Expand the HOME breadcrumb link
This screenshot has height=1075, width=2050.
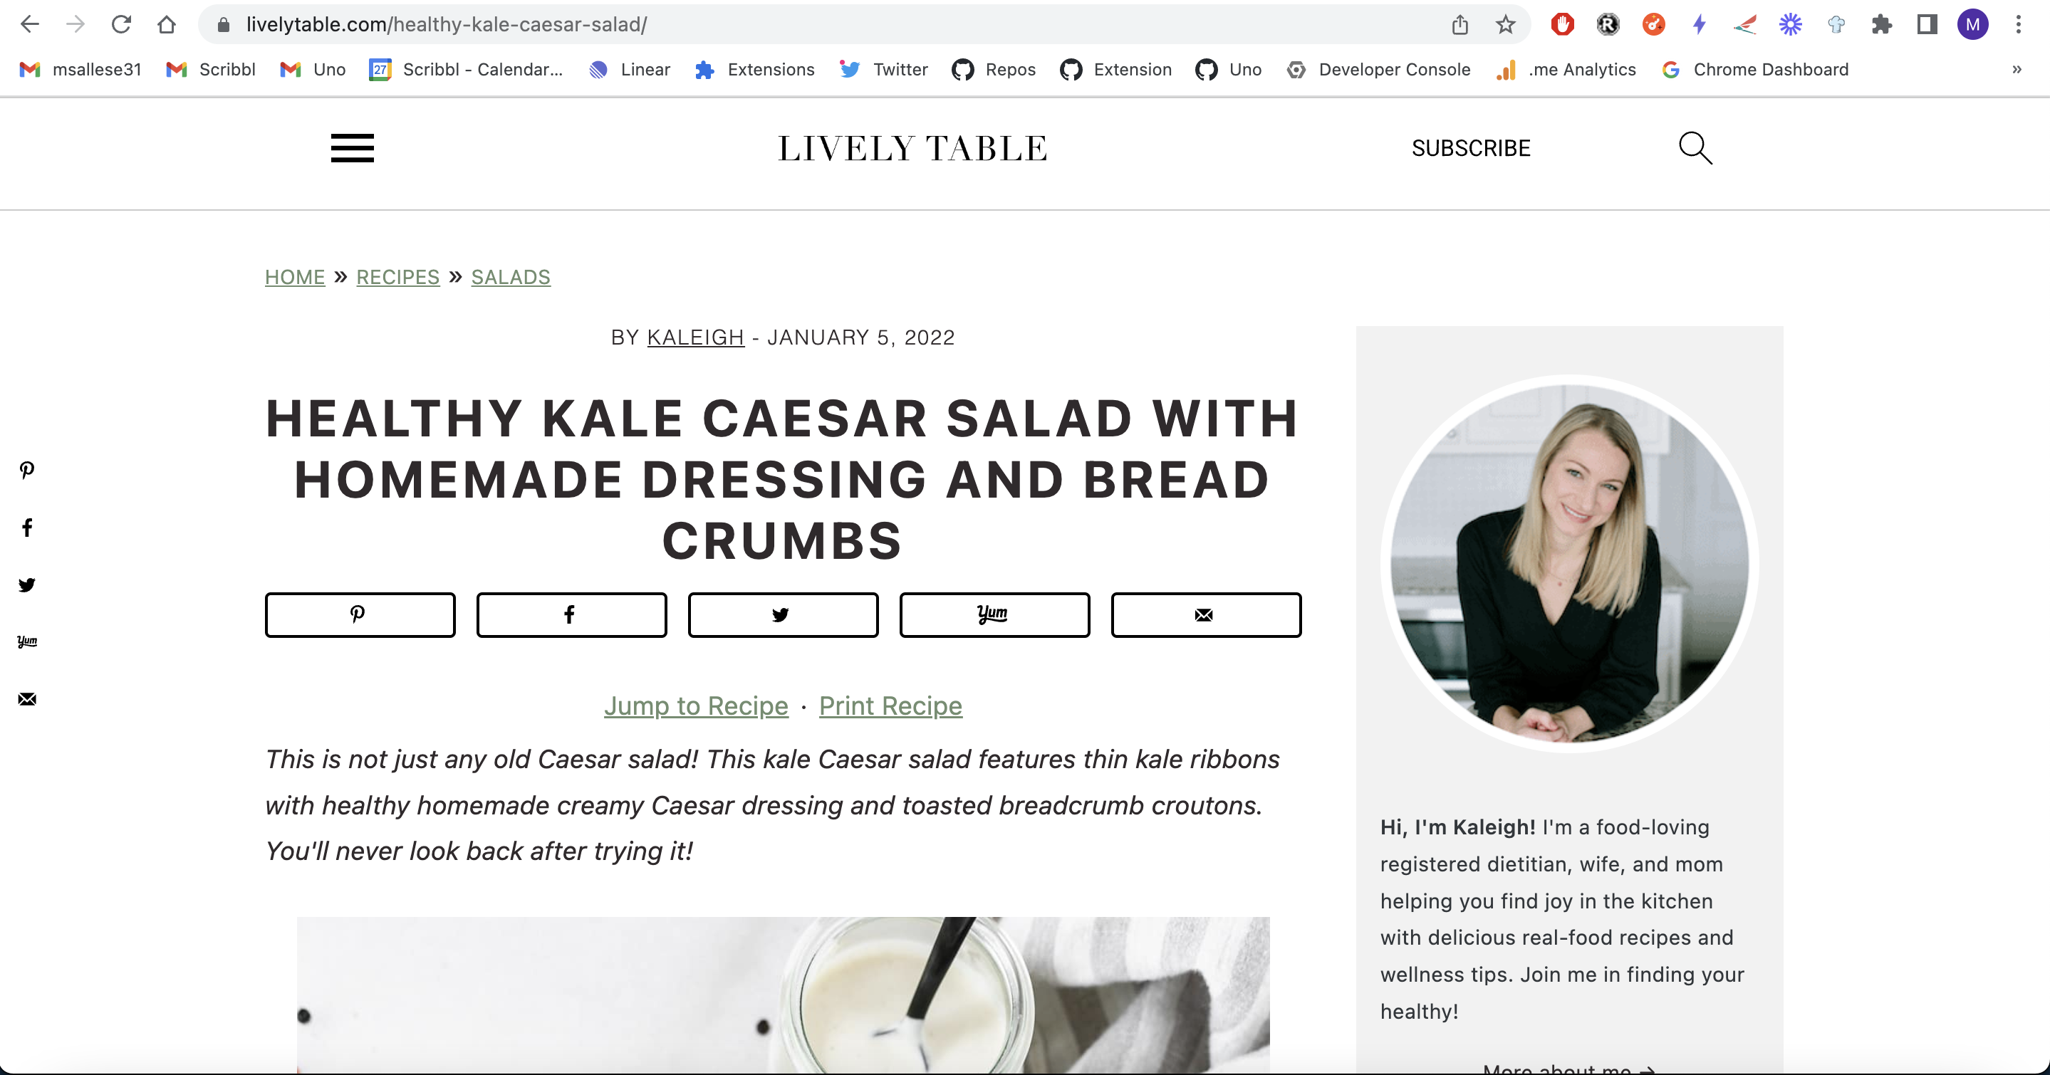point(294,276)
